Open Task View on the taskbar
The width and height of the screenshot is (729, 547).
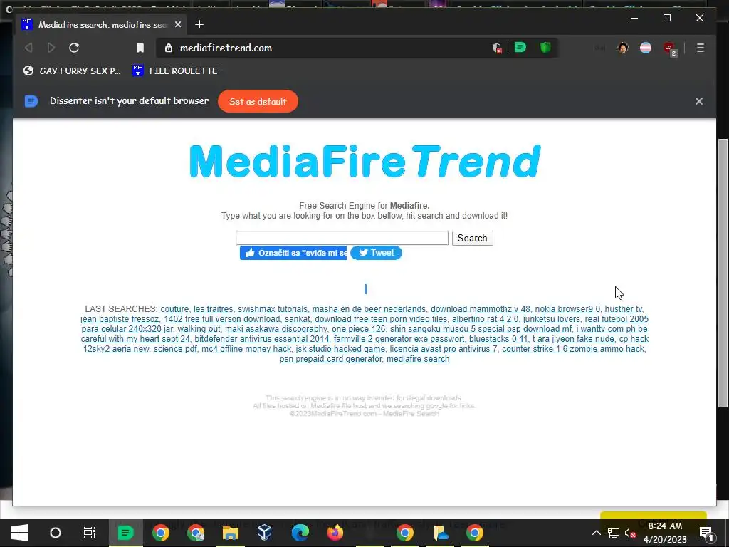(89, 533)
